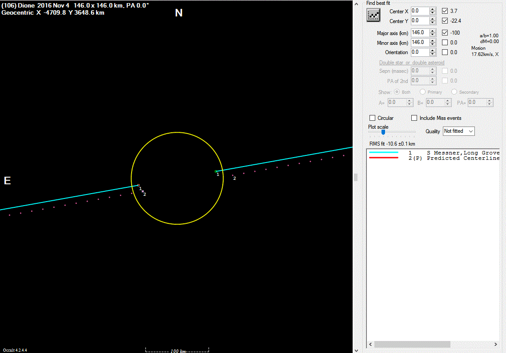This screenshot has width=506, height=353.
Task: Click the Orientation input field
Action: (420, 52)
